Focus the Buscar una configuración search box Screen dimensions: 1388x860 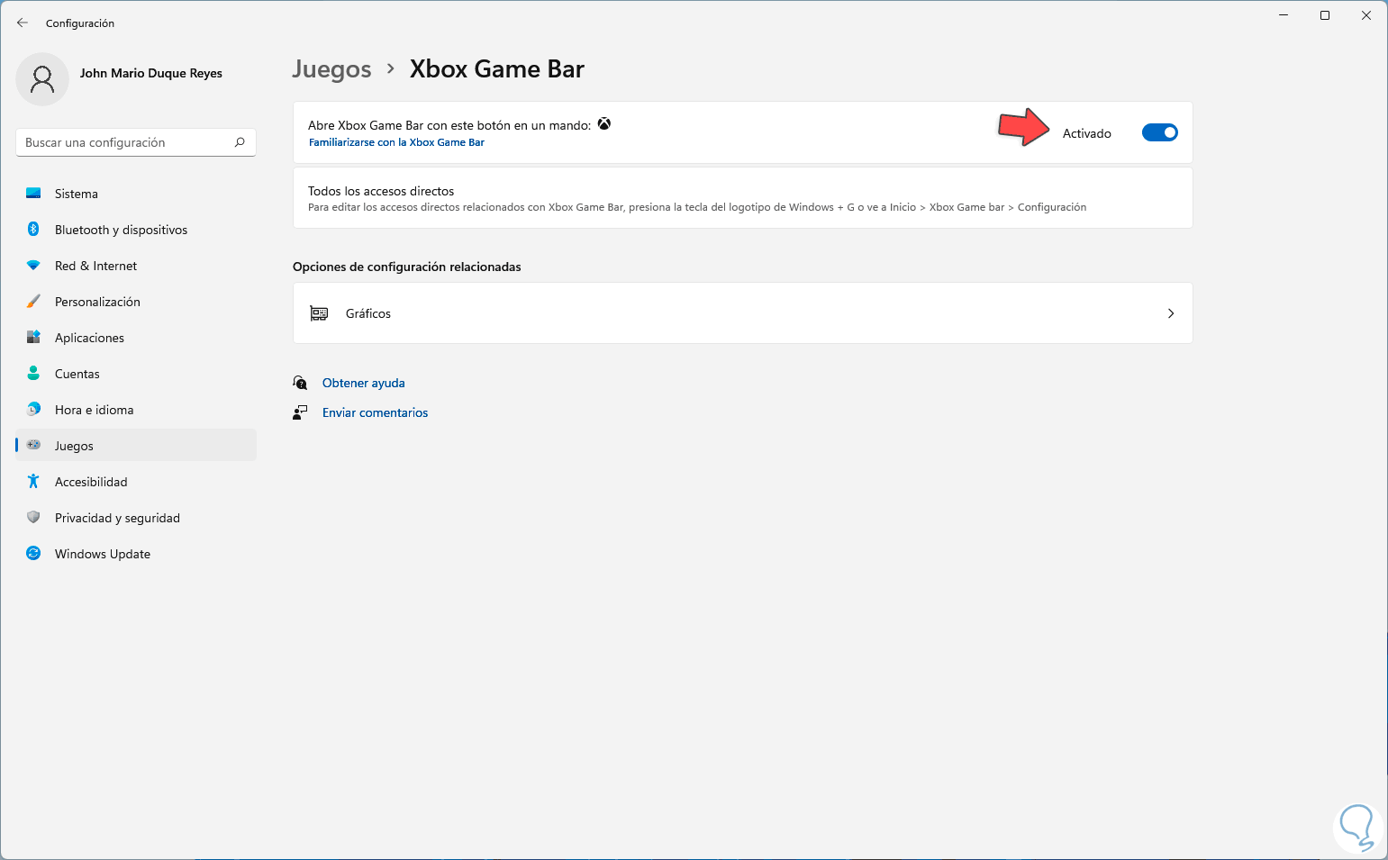point(136,142)
